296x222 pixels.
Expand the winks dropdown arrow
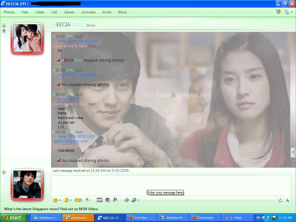point(71,200)
